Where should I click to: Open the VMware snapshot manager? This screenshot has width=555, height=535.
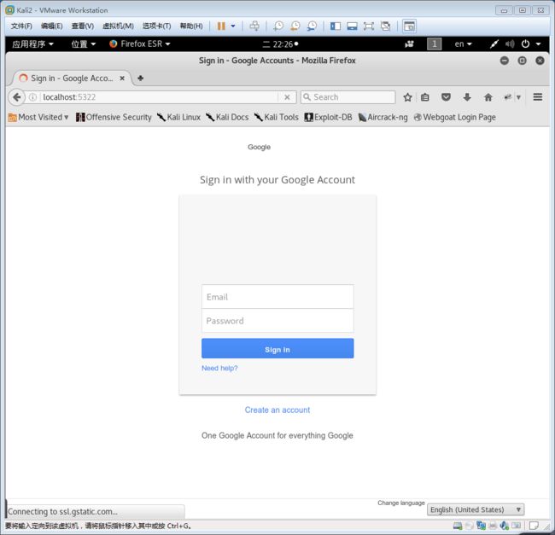point(312,26)
